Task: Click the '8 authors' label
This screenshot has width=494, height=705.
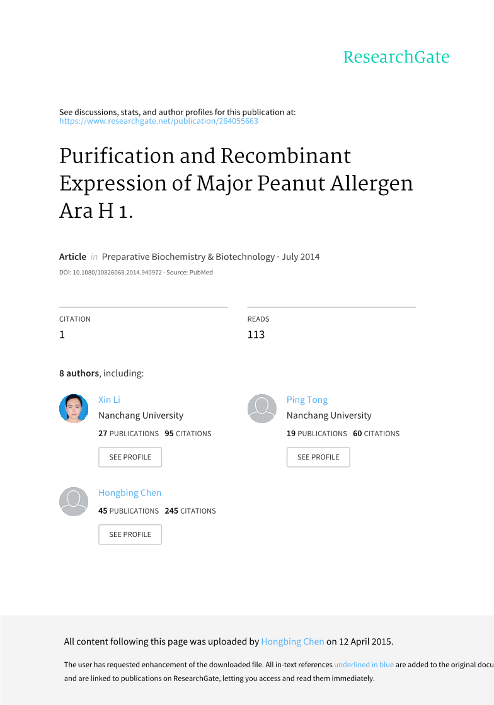Action: (79, 373)
